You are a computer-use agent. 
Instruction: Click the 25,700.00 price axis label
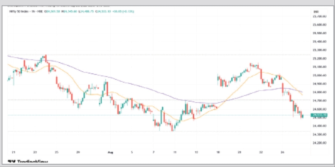coord(319,16)
